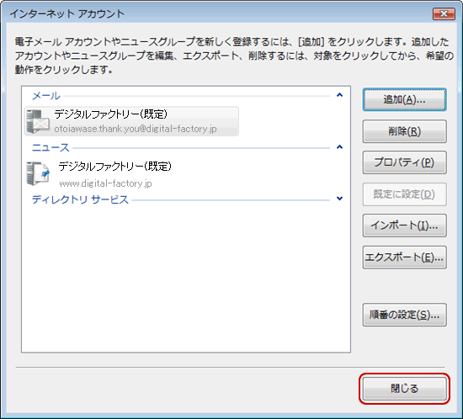Click the 閉じる button

(x=405, y=389)
